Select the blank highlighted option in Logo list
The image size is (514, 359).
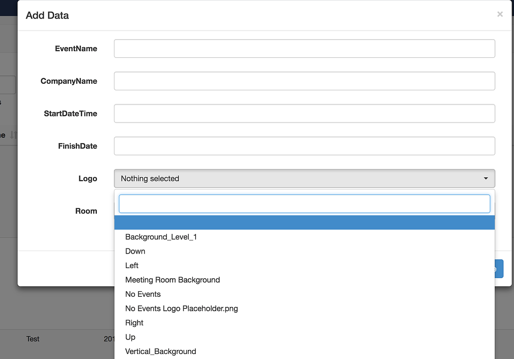tap(304, 222)
